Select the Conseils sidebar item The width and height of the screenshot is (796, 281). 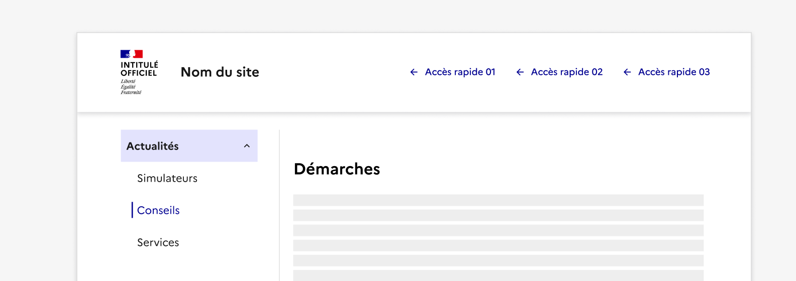coord(158,210)
